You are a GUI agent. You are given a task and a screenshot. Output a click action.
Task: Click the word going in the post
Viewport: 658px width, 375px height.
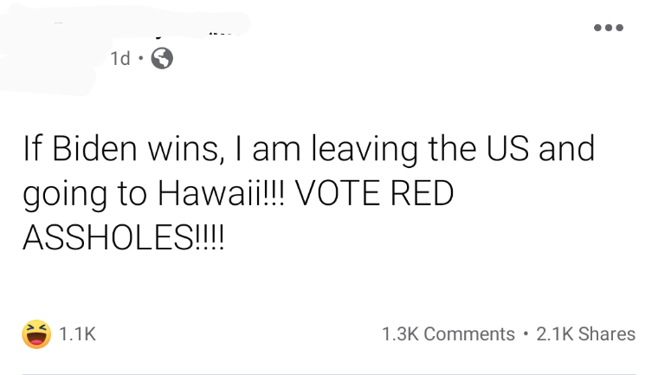pos(65,195)
